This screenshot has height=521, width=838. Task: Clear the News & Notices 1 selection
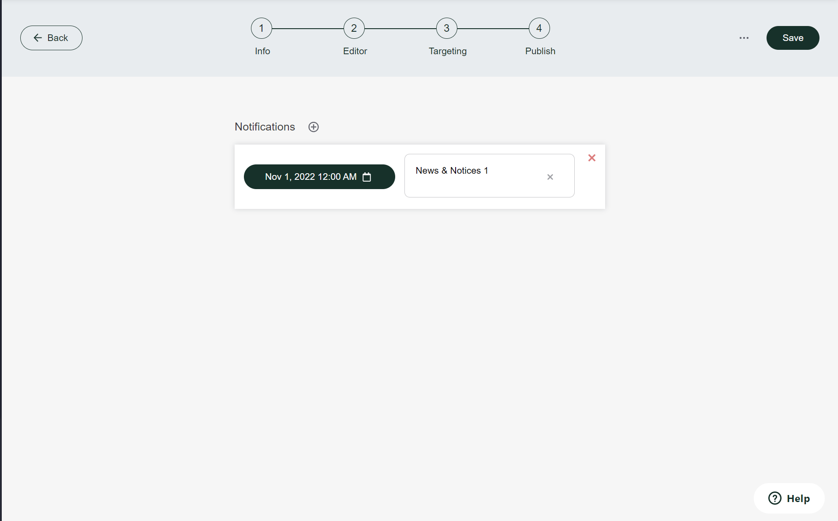pos(550,177)
